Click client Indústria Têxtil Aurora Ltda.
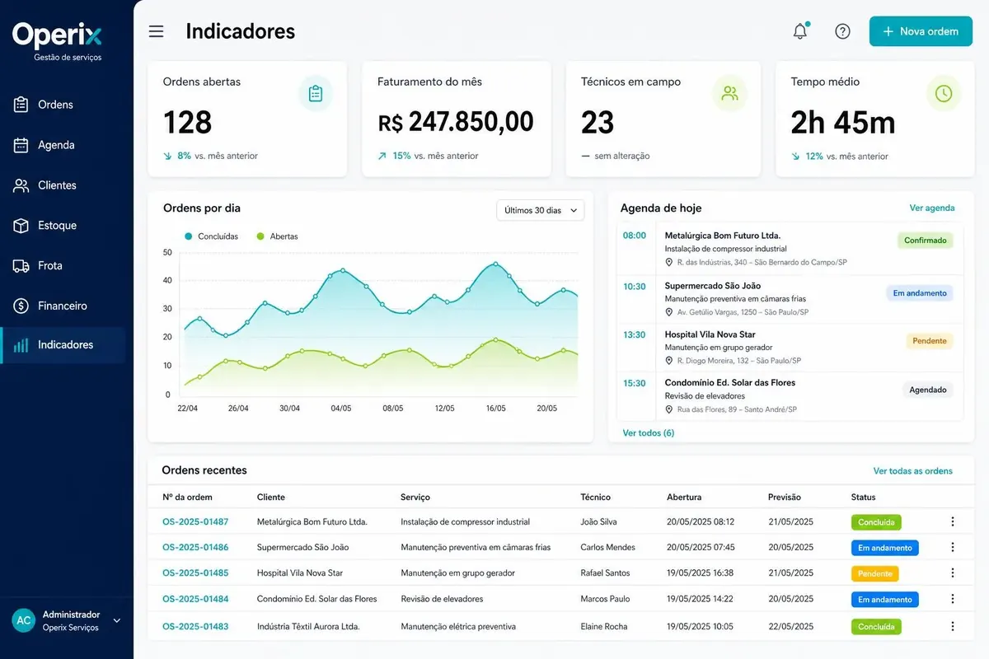The image size is (989, 659). [308, 626]
